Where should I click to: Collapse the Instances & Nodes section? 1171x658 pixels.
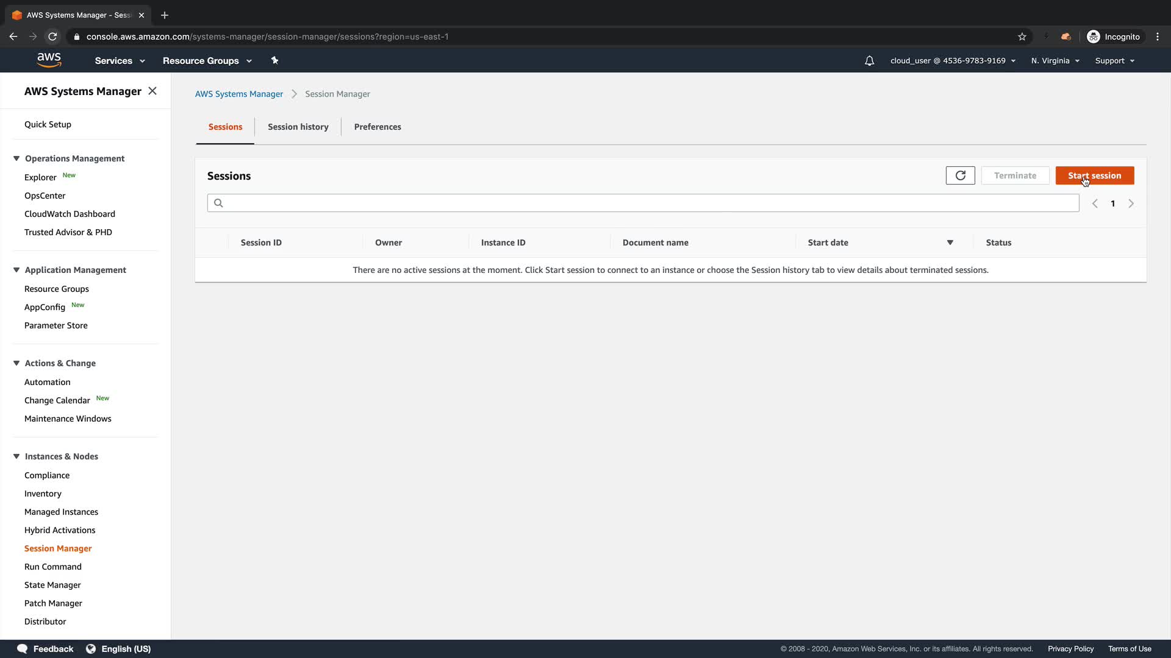coord(16,456)
